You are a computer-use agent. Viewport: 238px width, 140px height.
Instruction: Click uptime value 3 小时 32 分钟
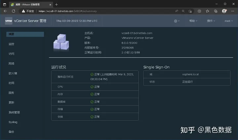[x=131, y=53]
